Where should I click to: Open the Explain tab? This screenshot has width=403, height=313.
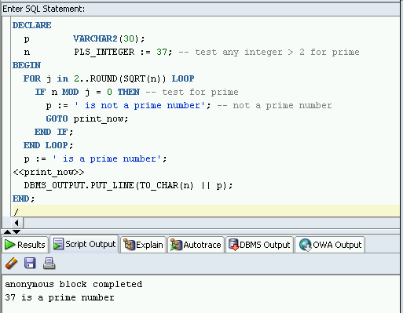click(x=143, y=245)
